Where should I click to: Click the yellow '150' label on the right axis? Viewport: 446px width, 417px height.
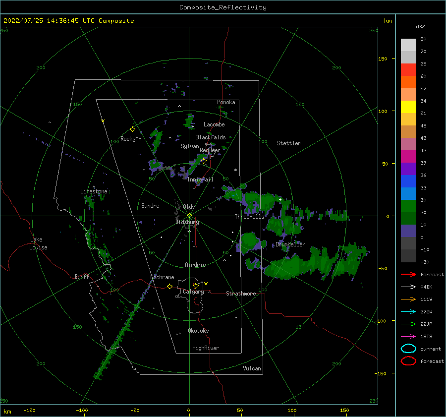383,59
